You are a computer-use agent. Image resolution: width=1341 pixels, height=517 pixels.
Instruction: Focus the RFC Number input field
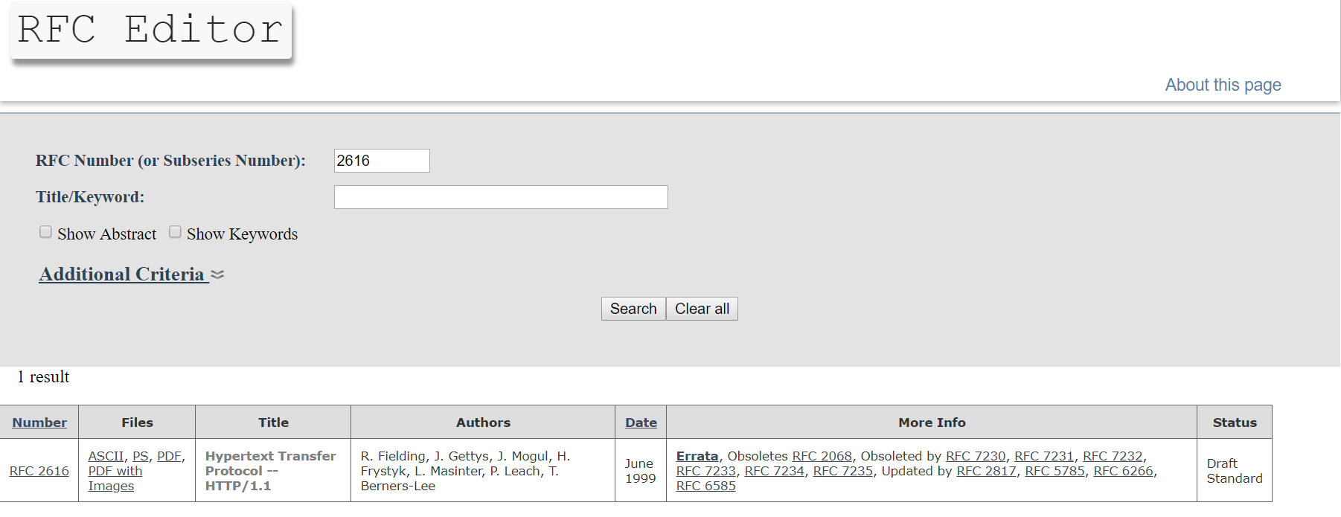click(382, 161)
